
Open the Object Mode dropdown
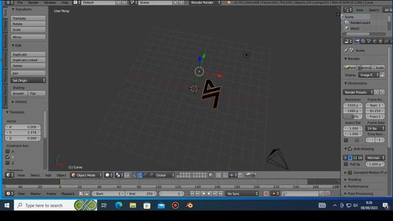click(x=87, y=175)
